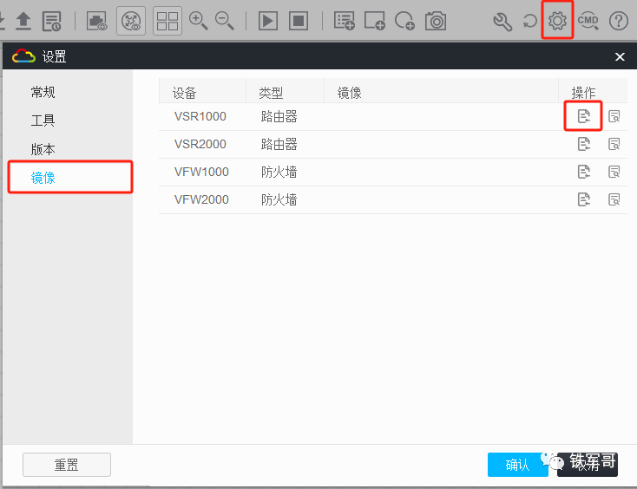Click the settings gear icon in toolbar
Image resolution: width=637 pixels, height=489 pixels.
click(558, 20)
